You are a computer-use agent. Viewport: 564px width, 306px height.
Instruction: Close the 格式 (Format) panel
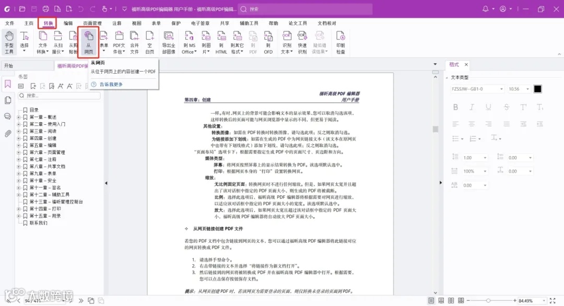pyautogui.click(x=466, y=64)
